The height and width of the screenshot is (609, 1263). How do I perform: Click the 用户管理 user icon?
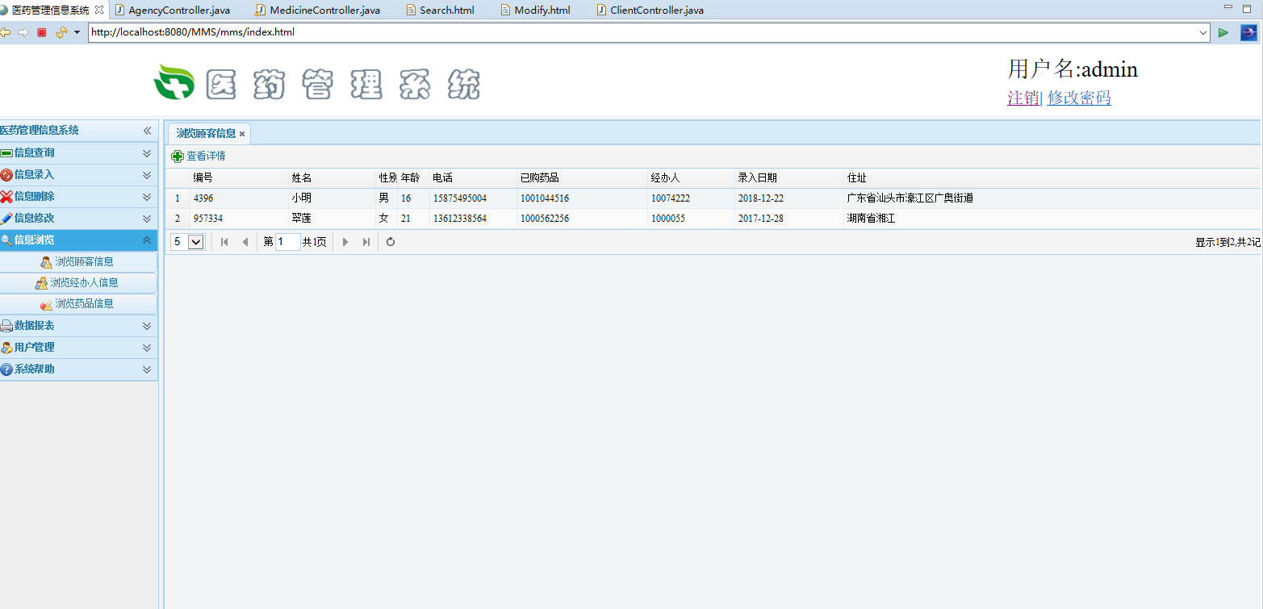click(x=6, y=348)
